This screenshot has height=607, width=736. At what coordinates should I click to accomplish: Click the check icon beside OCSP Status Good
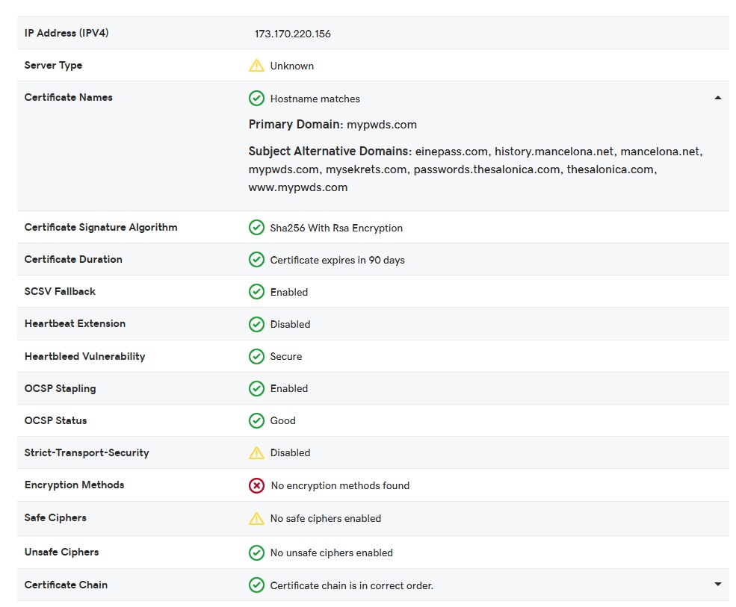coord(256,421)
